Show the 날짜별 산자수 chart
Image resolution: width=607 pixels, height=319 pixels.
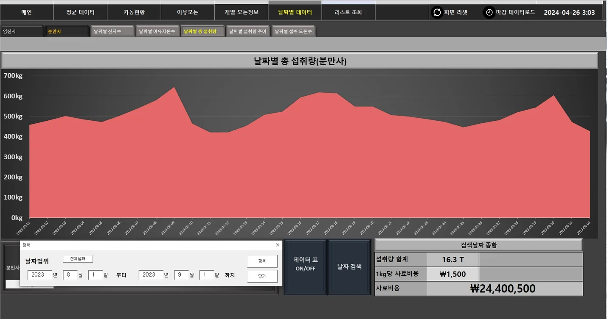[112, 31]
